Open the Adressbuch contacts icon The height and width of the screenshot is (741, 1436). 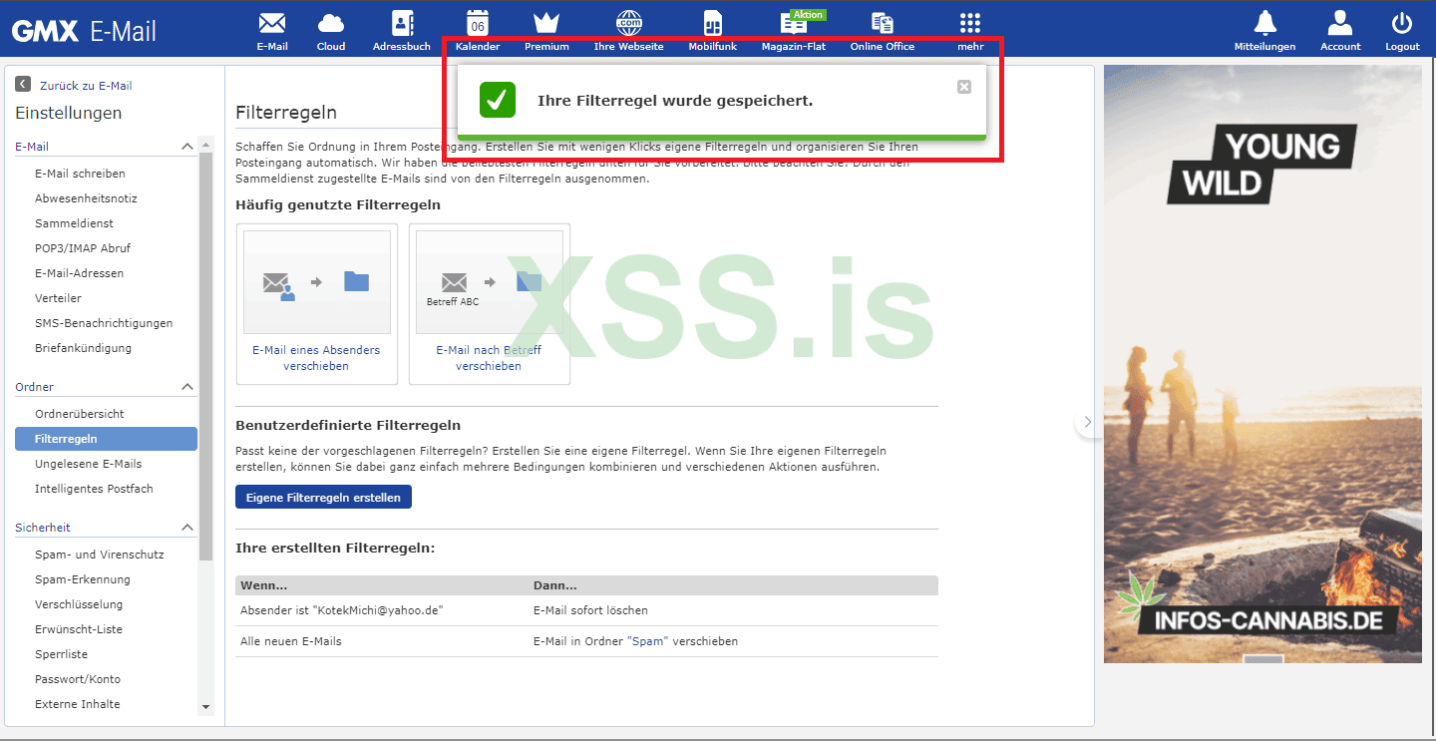click(402, 31)
